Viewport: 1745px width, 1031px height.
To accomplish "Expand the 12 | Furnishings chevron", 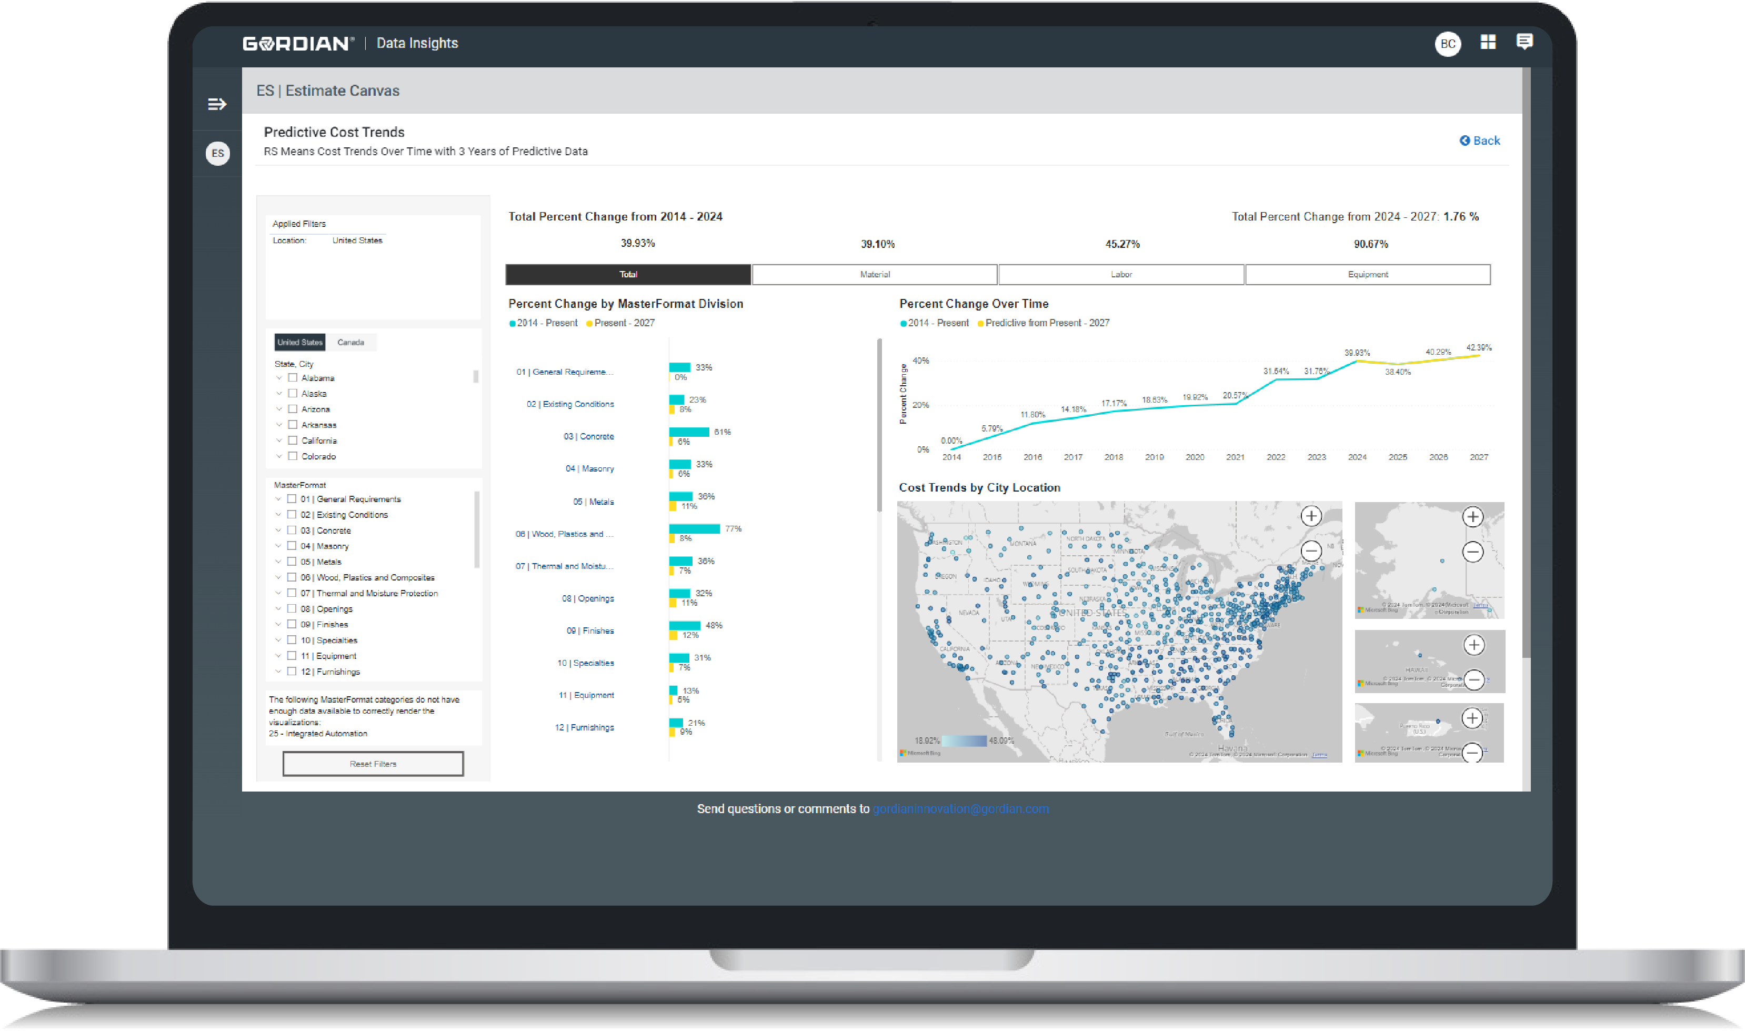I will [x=278, y=671].
